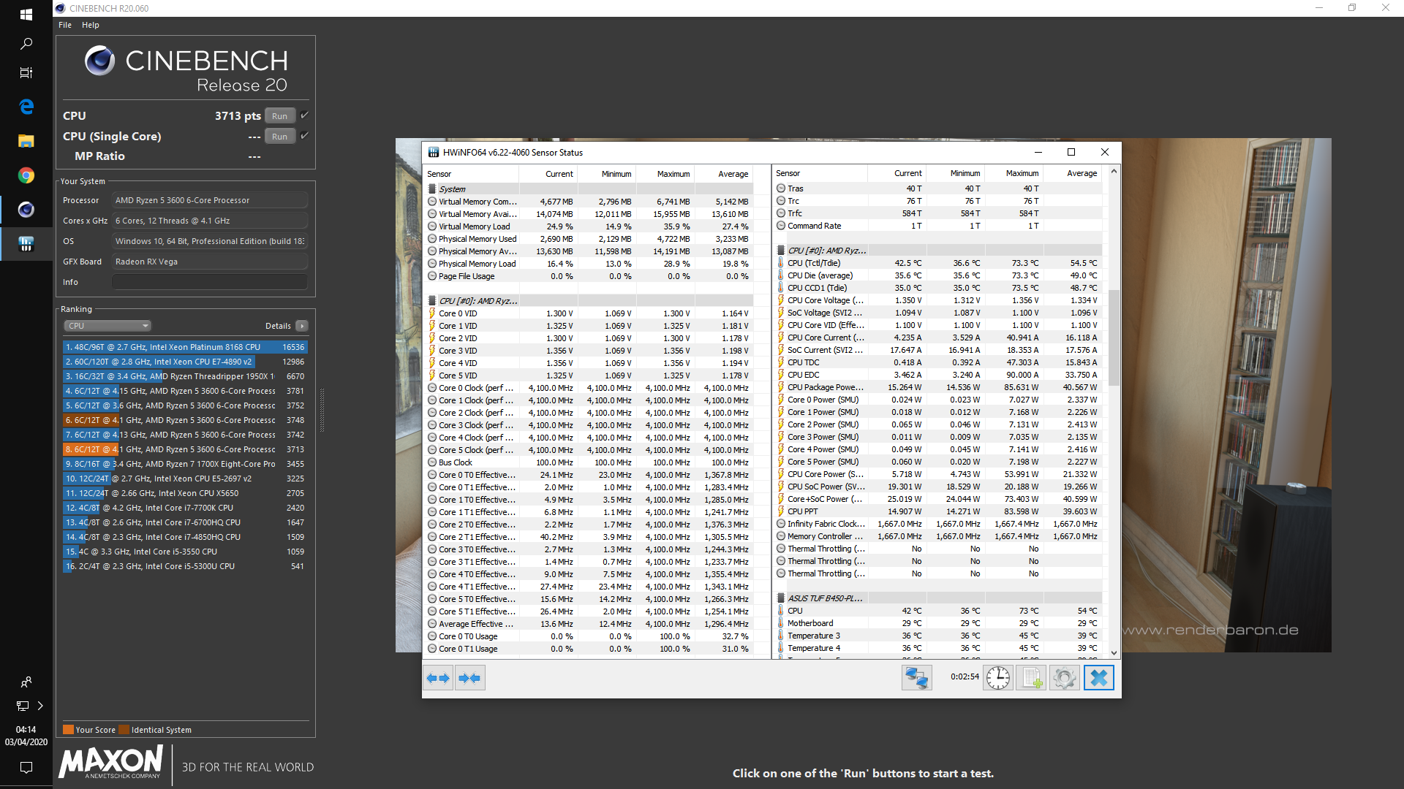Click the GFX Board field
The height and width of the screenshot is (789, 1404).
(x=210, y=262)
